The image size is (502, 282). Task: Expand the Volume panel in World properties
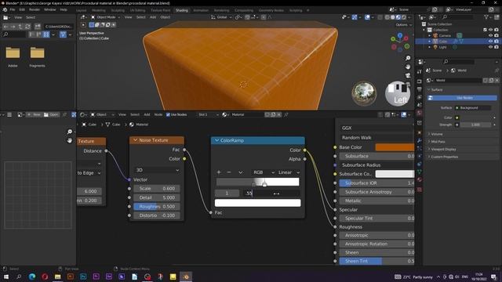pyautogui.click(x=437, y=134)
